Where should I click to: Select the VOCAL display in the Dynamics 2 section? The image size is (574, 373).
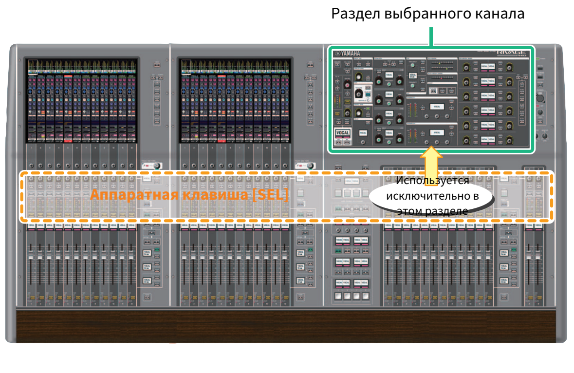coord(436,132)
